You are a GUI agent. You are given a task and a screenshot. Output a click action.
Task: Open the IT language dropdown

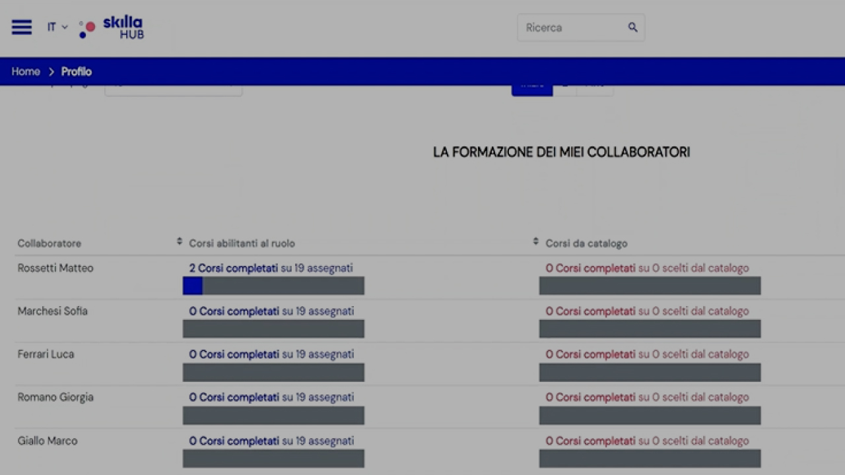pyautogui.click(x=57, y=28)
